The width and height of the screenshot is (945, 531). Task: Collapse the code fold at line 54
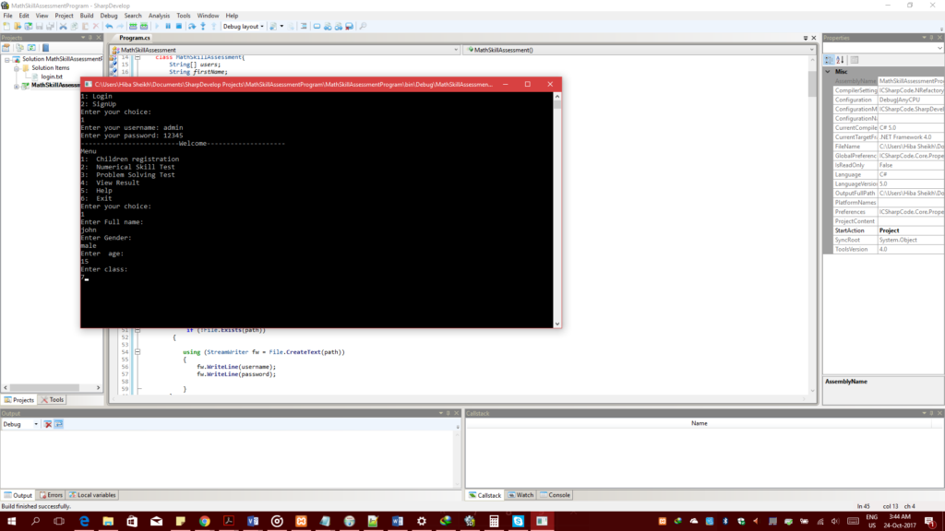(x=138, y=351)
